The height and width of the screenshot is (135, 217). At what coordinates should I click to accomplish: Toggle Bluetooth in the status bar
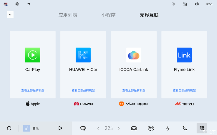point(174,4)
